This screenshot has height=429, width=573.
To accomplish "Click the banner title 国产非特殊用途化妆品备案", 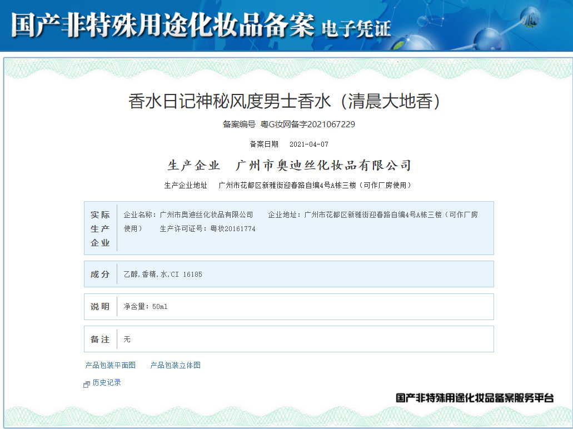I will [x=163, y=25].
